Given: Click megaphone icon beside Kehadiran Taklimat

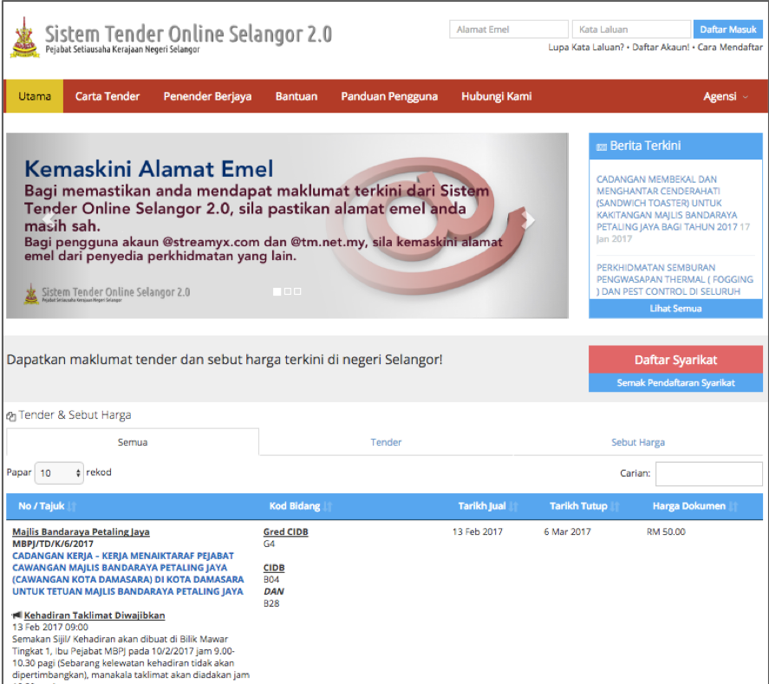Looking at the screenshot, I should point(17,615).
